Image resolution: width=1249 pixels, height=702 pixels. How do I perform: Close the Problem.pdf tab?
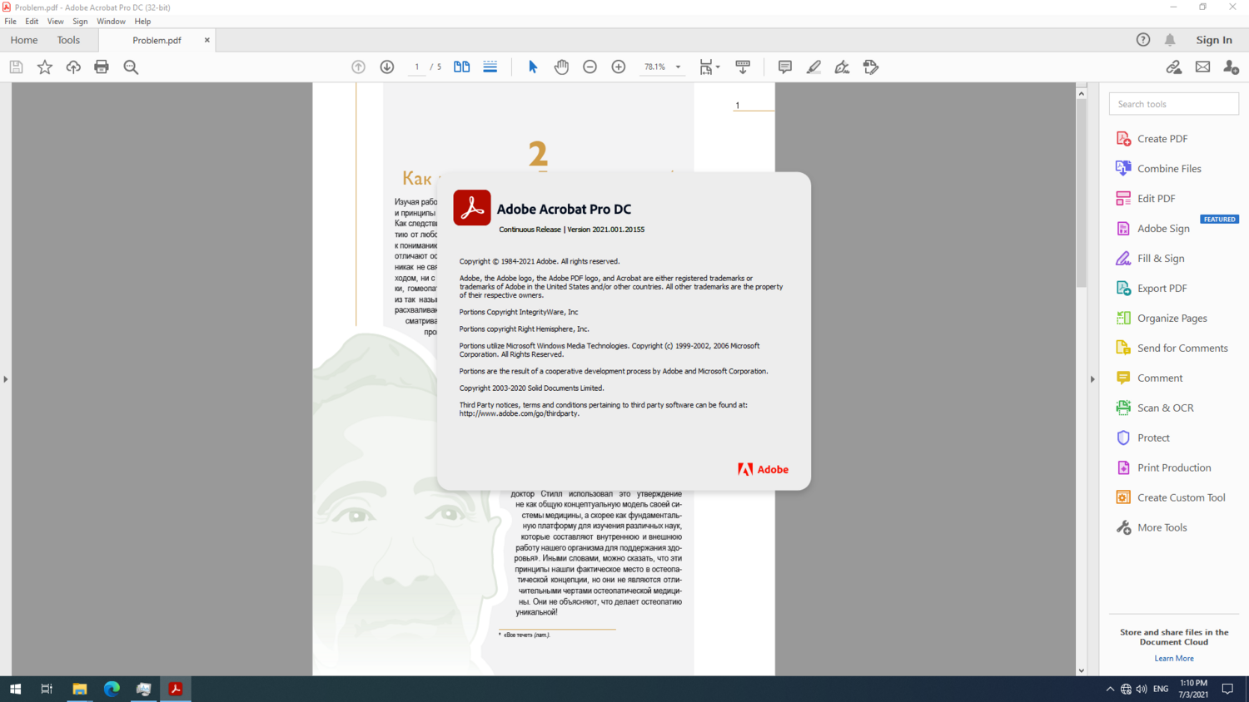(207, 40)
